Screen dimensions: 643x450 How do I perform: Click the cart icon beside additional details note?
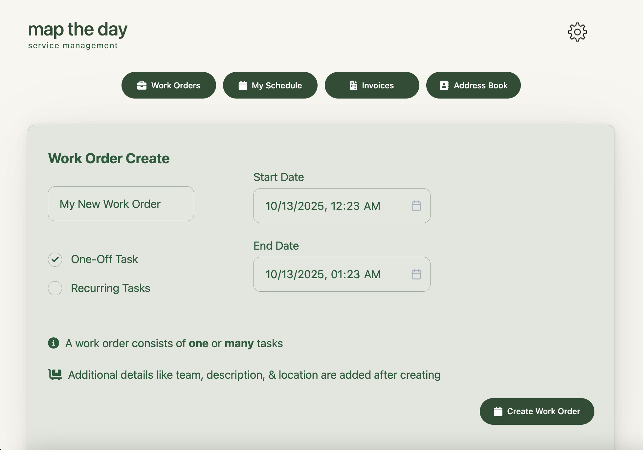tap(55, 374)
